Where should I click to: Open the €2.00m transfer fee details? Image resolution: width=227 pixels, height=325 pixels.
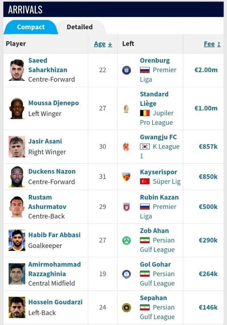point(206,70)
